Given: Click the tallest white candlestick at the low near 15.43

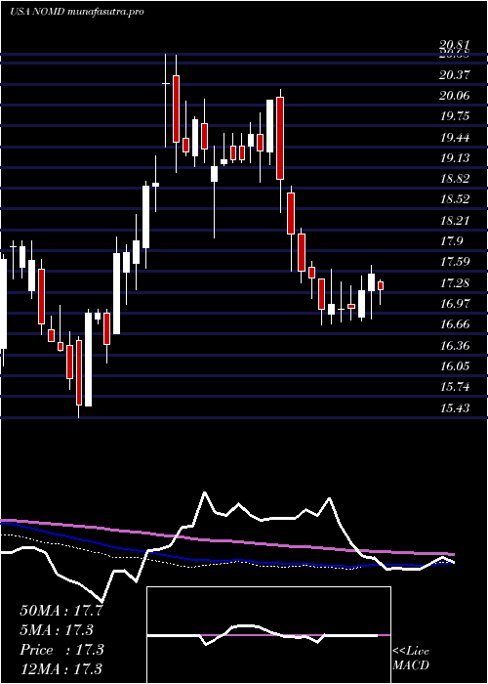Looking at the screenshot, I should pyautogui.click(x=89, y=360).
